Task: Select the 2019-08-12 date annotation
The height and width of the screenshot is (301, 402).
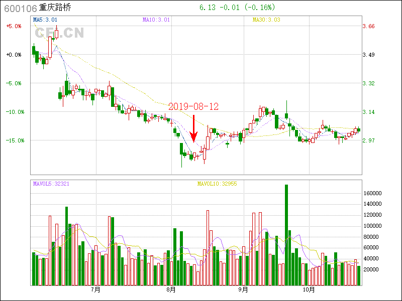Action: click(x=193, y=107)
